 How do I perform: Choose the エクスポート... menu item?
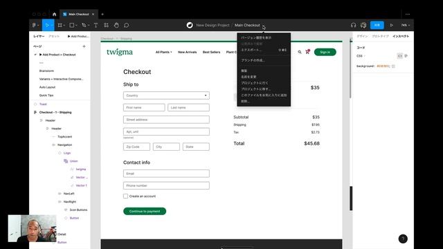point(264,50)
